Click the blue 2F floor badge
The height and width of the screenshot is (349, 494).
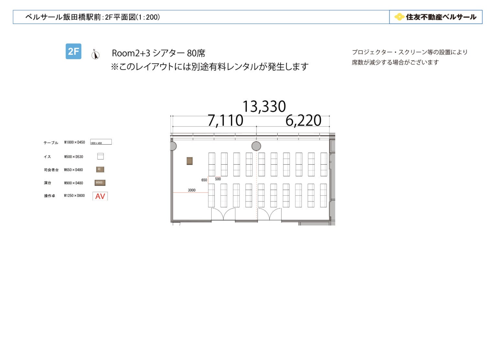(x=73, y=51)
